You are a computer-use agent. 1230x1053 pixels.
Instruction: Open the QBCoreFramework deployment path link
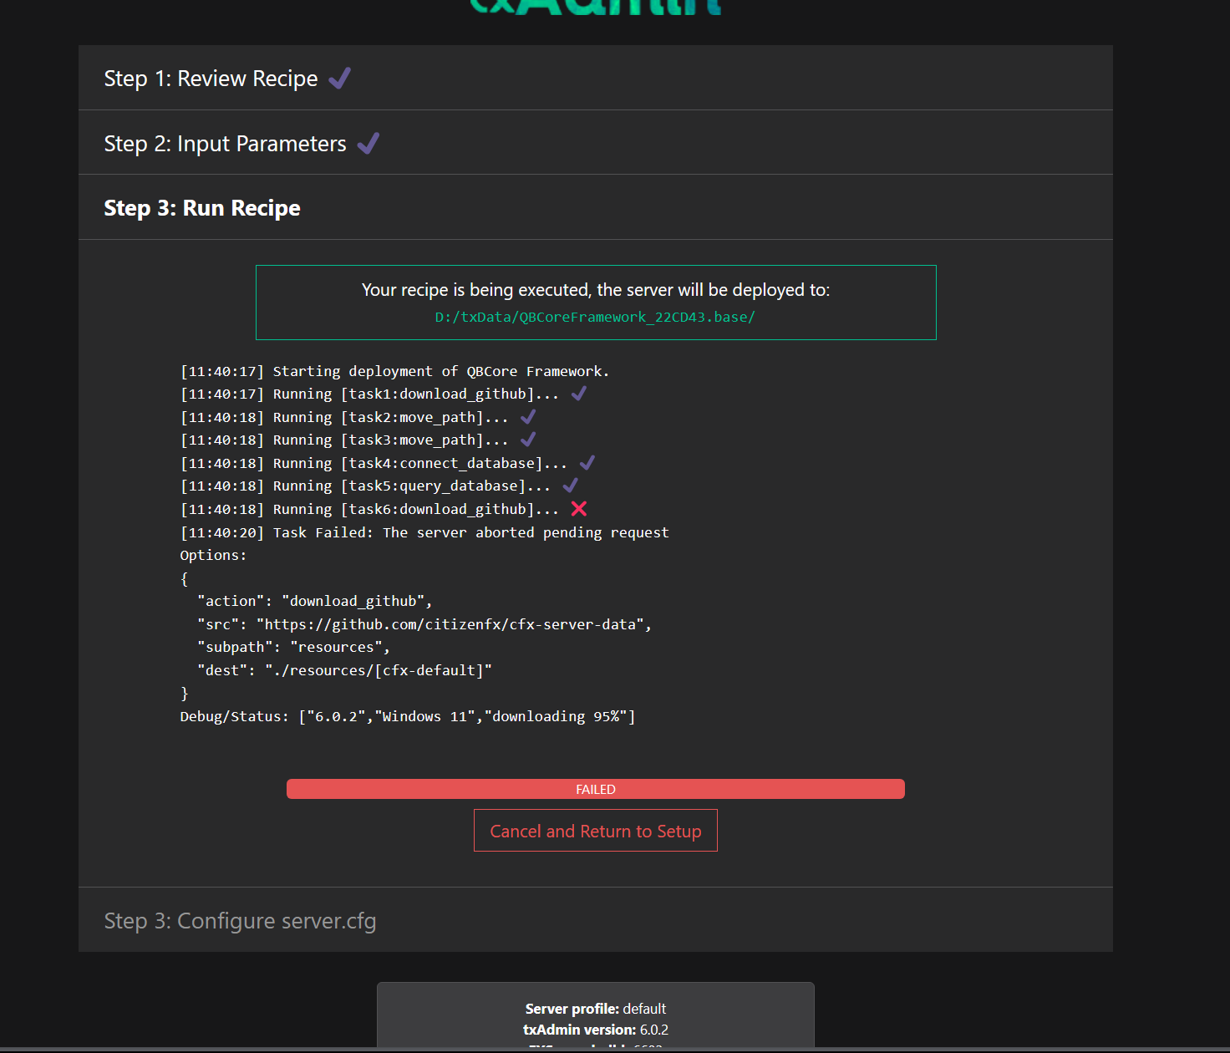[x=595, y=317]
